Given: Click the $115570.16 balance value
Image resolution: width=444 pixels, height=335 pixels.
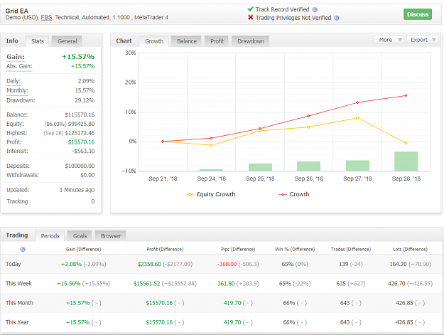Looking at the screenshot, I should tap(80, 115).
